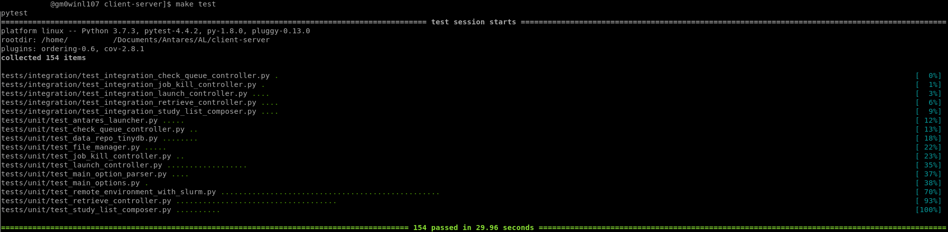Click test_integration_check_queue_controller.py path
Image resolution: width=948 pixels, height=232 pixels.
pos(135,76)
